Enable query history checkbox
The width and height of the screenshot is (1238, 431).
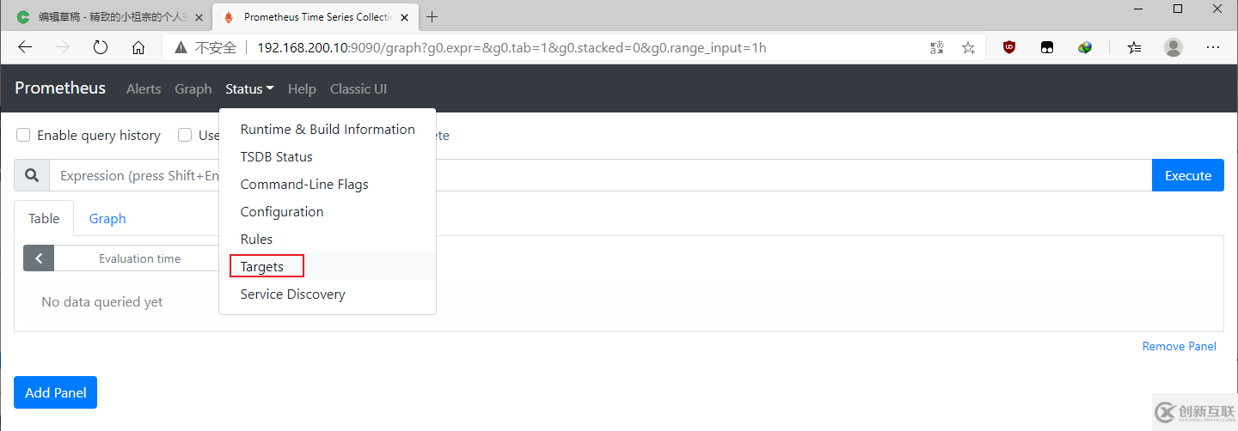click(x=23, y=135)
